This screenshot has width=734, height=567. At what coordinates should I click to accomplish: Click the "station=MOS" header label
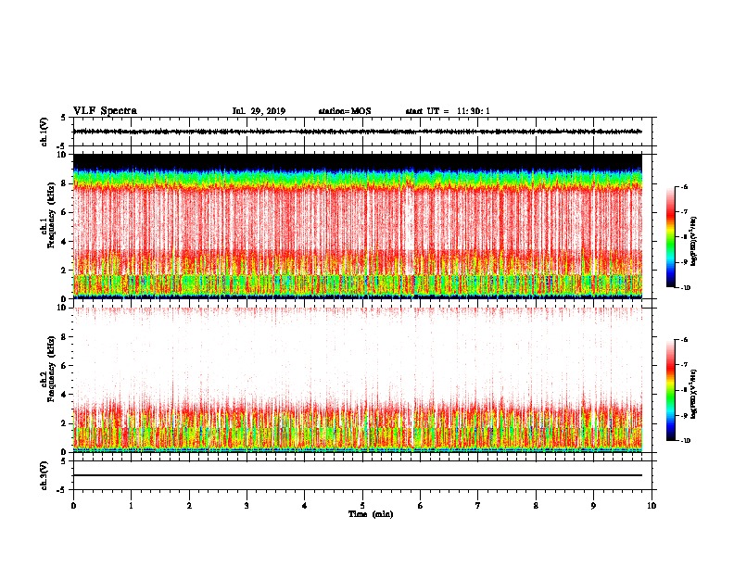tap(345, 111)
